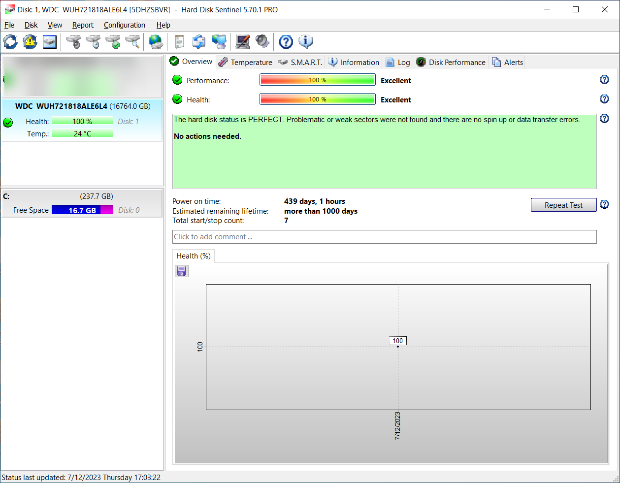This screenshot has height=483, width=620.
Task: Click the help icon beside Performance bar
Action: pos(605,80)
